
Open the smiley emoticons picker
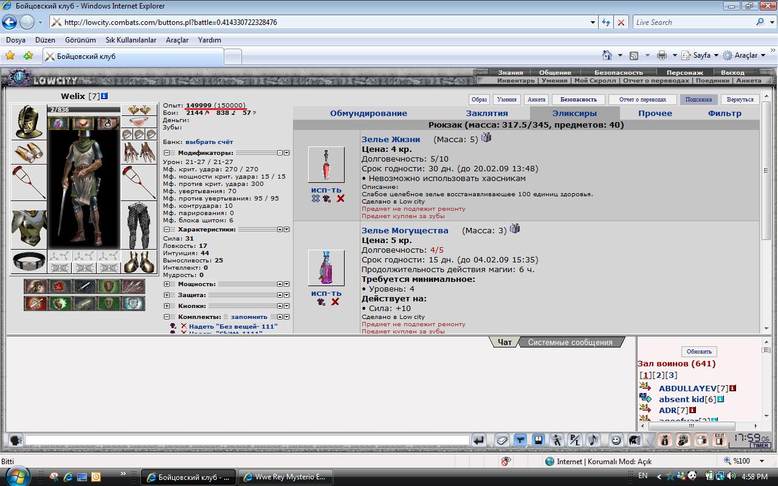(616, 440)
